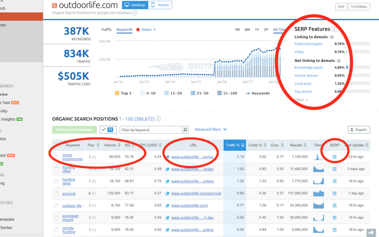This screenshot has width=379, height=237.
Task: Click trend chart for survival row
Action: click(x=318, y=193)
